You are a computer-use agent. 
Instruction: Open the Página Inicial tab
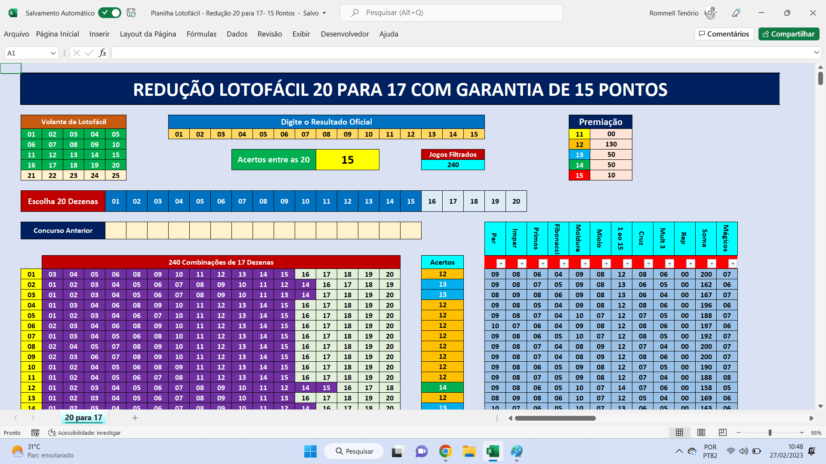(58, 34)
